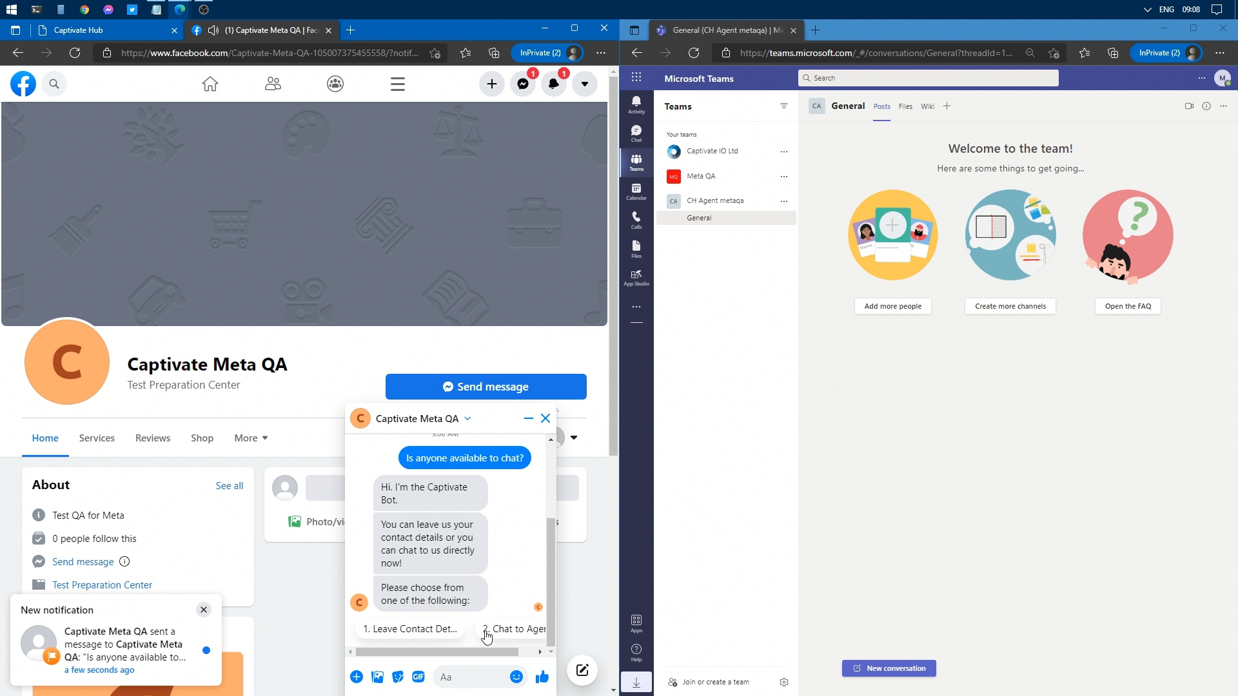This screenshot has height=696, width=1238.
Task: Click the Teams filter icon
Action: click(783, 106)
